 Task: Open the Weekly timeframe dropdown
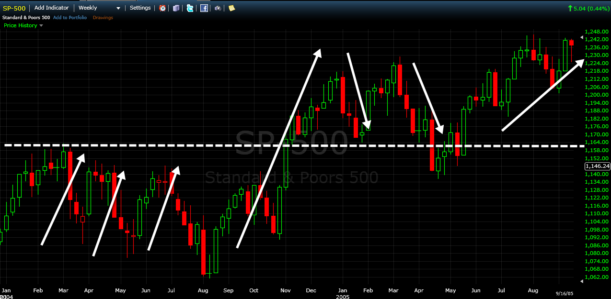point(100,8)
